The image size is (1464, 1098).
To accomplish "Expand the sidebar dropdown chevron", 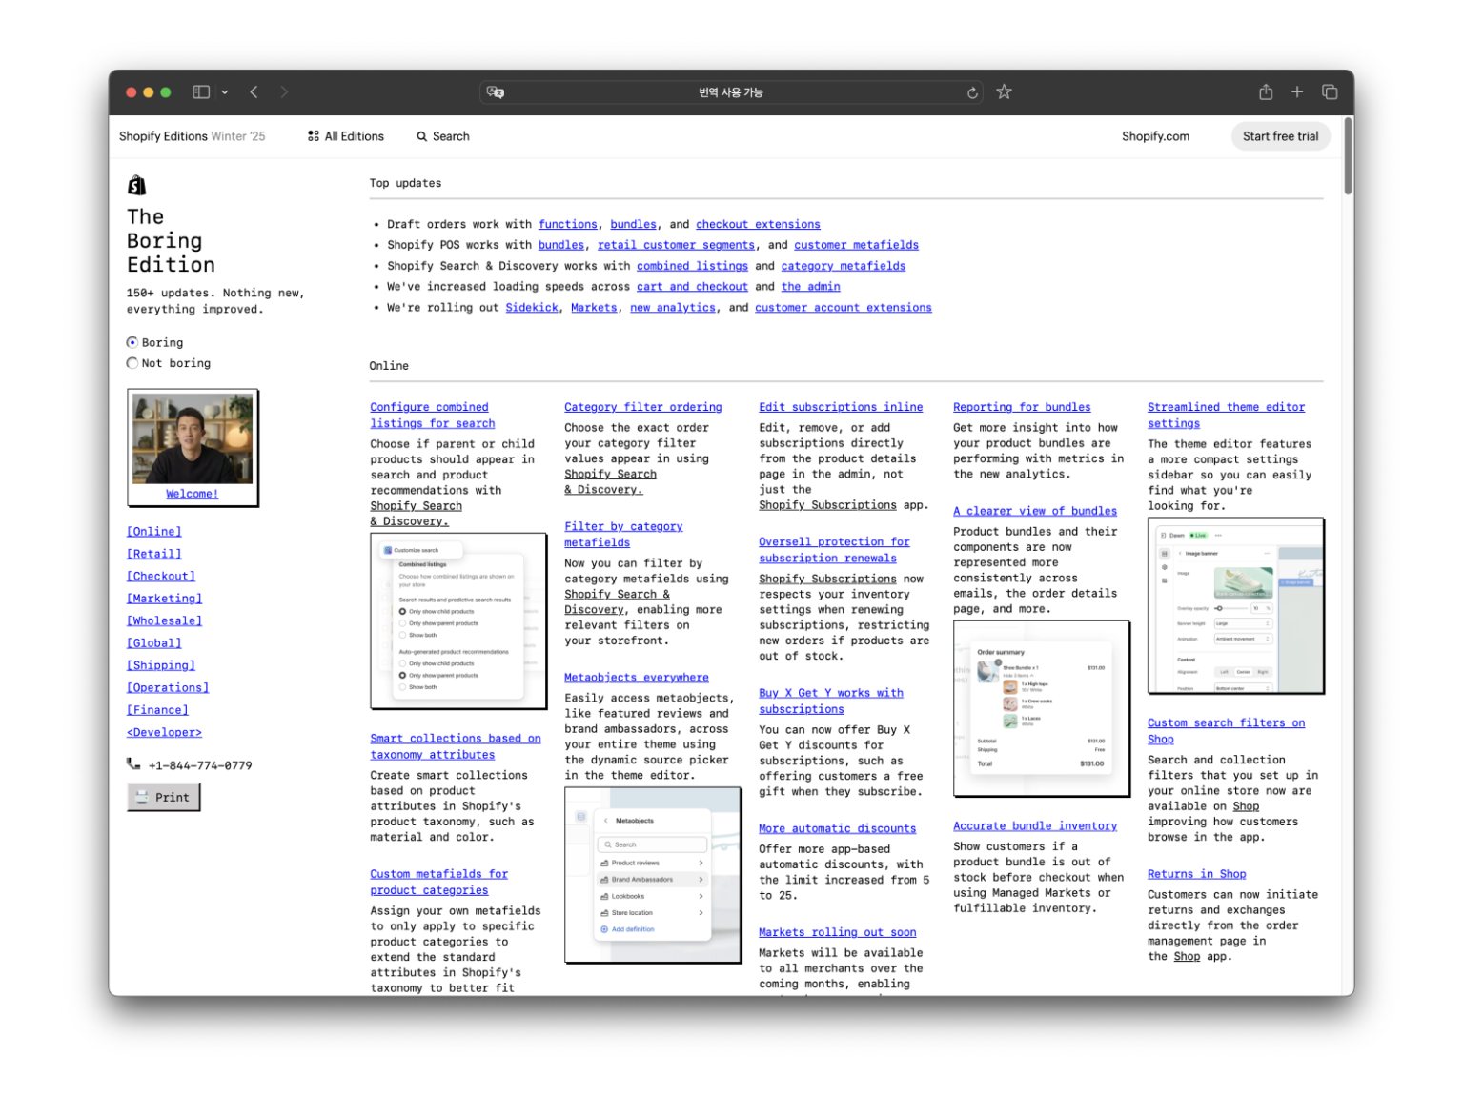I will tap(225, 92).
